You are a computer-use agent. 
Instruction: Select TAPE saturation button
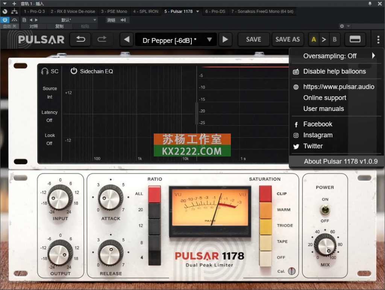pos(265,243)
